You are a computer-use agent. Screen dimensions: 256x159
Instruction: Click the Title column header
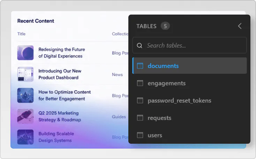click(x=21, y=34)
